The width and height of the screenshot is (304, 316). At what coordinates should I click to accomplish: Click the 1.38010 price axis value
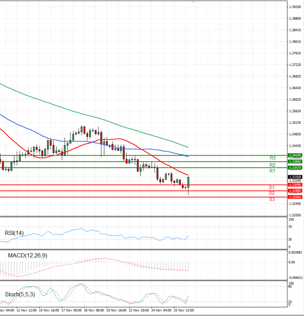[295, 42]
